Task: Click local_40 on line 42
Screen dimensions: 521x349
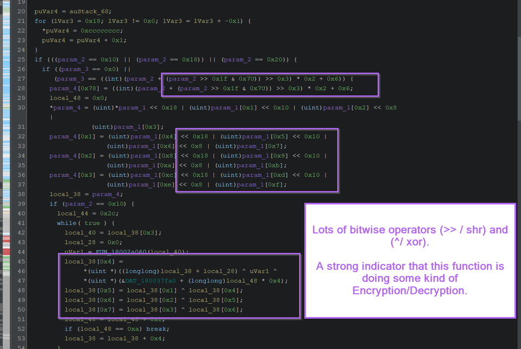Action: click(80, 232)
